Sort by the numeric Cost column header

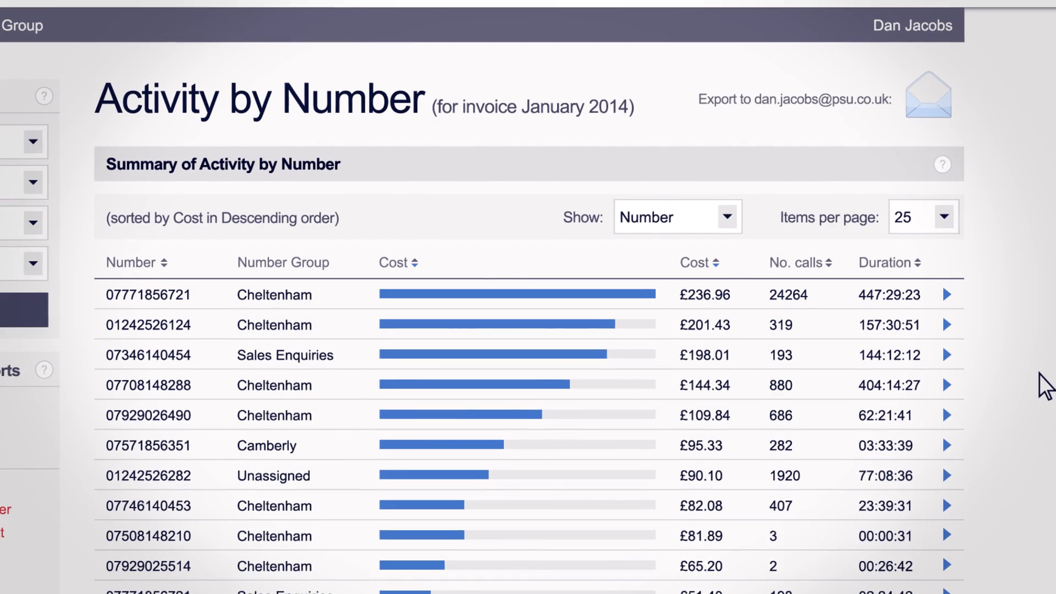point(700,263)
